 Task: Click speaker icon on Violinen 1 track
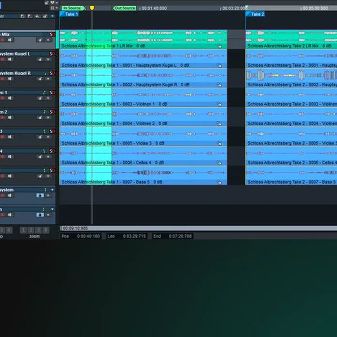[x=10, y=98]
